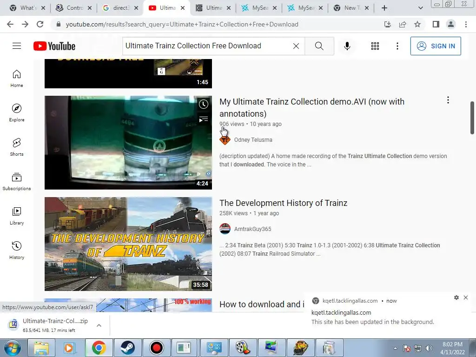Go back in browser history
This screenshot has width=476, height=357.
10,24
